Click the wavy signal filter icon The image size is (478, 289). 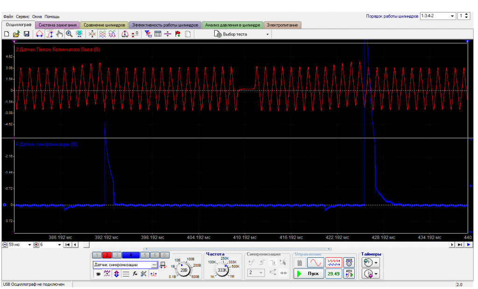coord(107,274)
